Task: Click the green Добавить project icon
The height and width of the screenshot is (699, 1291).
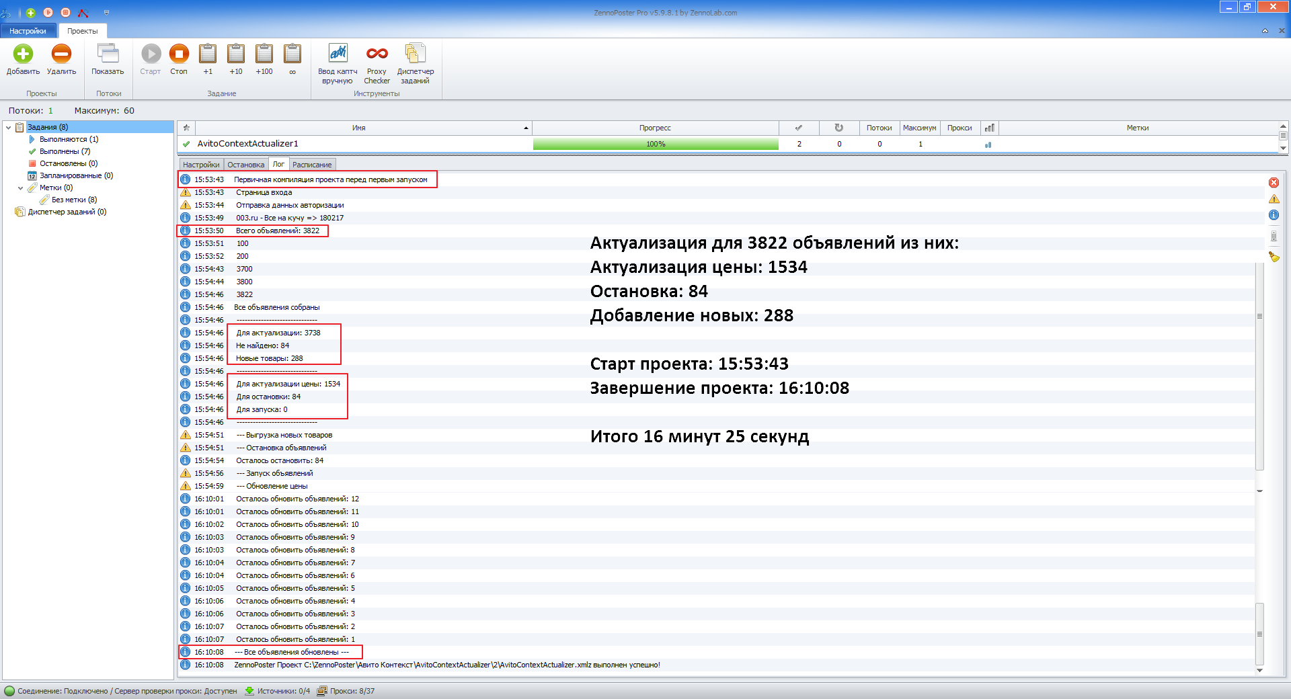Action: pyautogui.click(x=23, y=54)
